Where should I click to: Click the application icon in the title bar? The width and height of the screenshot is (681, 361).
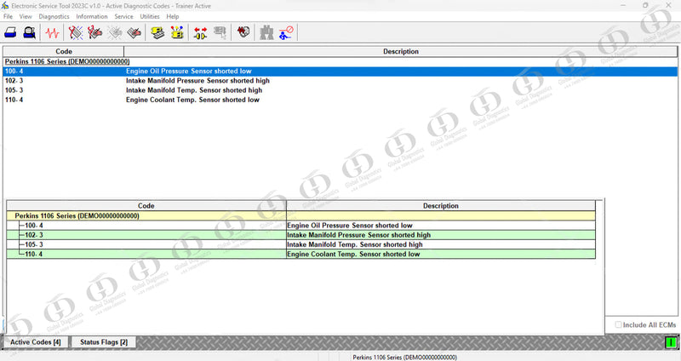point(5,6)
